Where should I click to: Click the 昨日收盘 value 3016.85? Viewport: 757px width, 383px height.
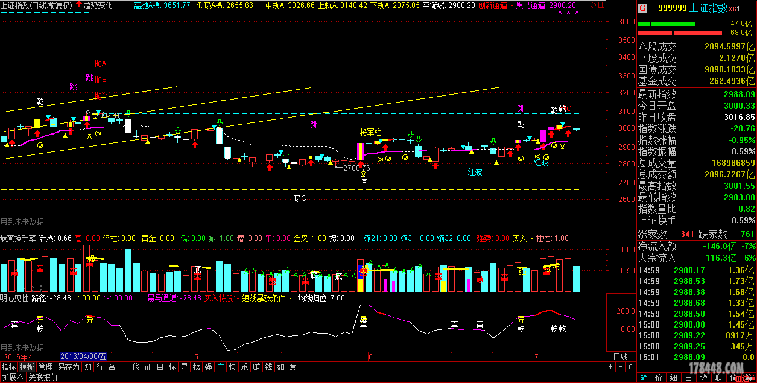tap(740, 118)
